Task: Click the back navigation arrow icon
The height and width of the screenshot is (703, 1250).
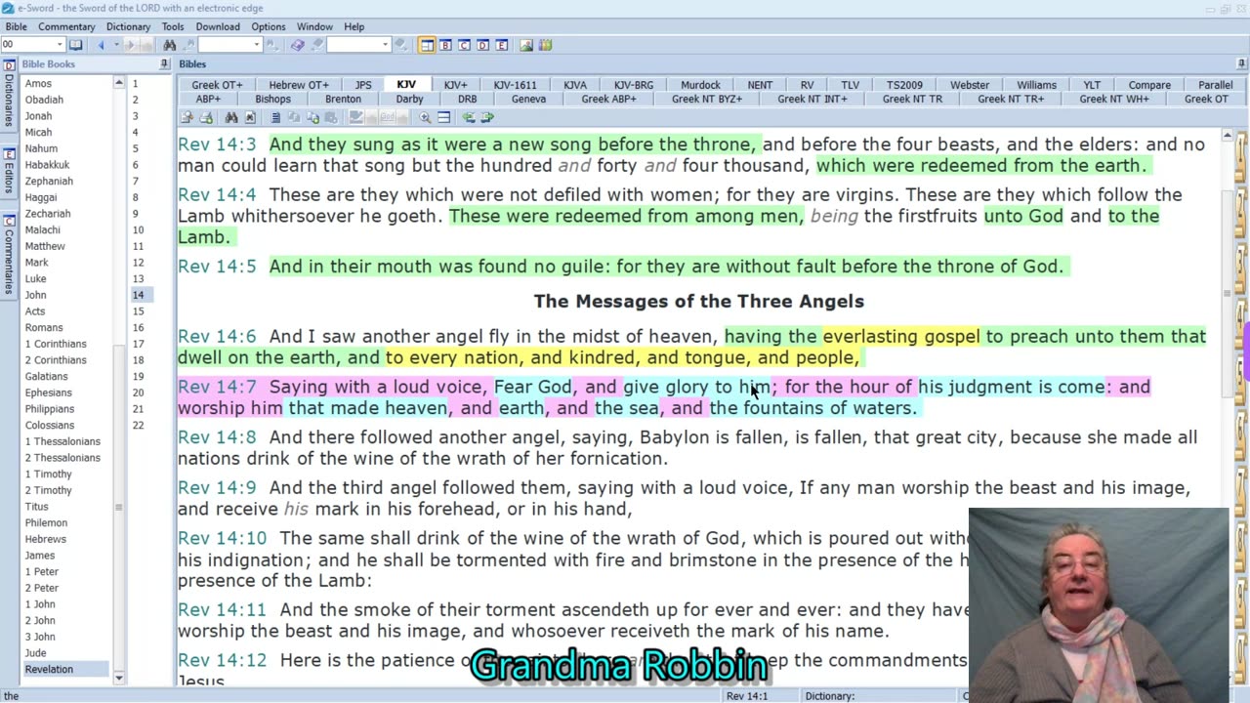Action: (101, 45)
